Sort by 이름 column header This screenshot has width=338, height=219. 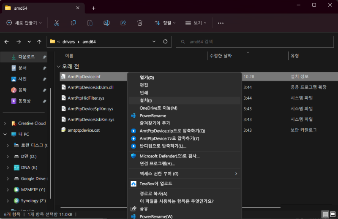(69, 56)
